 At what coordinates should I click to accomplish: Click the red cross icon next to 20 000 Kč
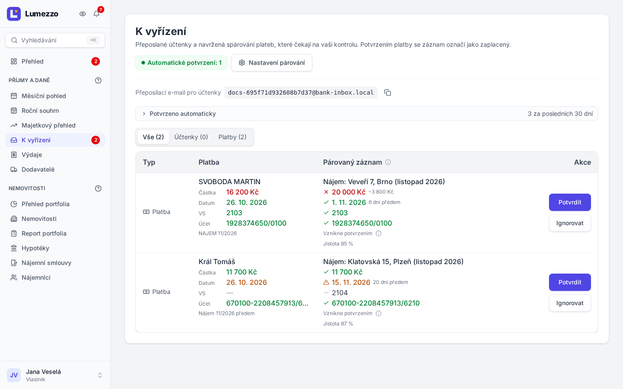(326, 192)
